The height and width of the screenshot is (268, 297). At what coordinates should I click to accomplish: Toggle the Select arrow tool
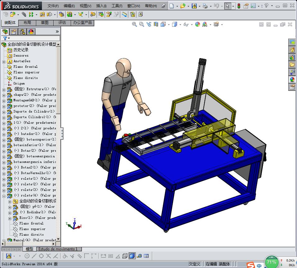click(x=228, y=6)
